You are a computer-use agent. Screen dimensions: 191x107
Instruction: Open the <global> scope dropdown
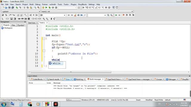pos(21,12)
